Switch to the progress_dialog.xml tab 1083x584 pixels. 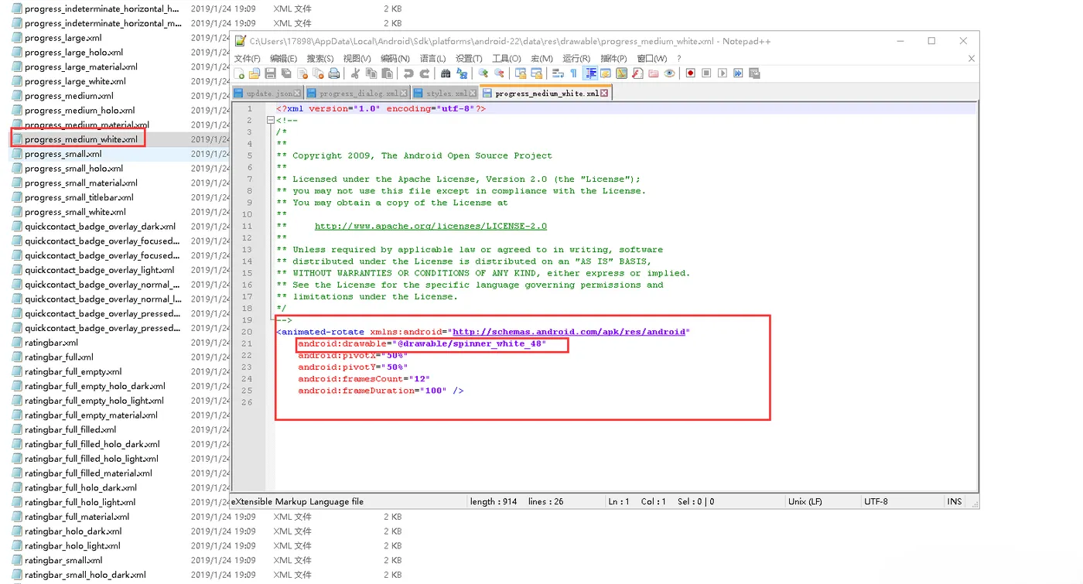coord(358,94)
